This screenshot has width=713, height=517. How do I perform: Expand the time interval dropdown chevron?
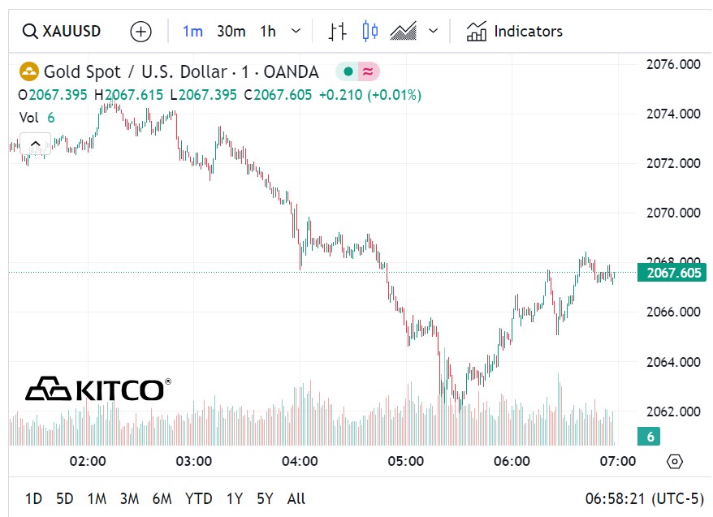coord(296,32)
